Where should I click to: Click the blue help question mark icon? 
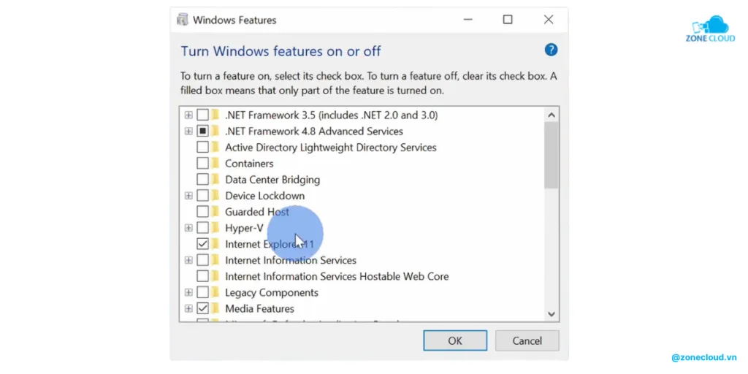[552, 50]
